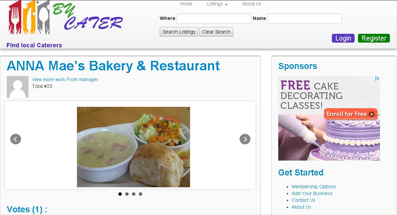Open the Membership Options link

[314, 187]
